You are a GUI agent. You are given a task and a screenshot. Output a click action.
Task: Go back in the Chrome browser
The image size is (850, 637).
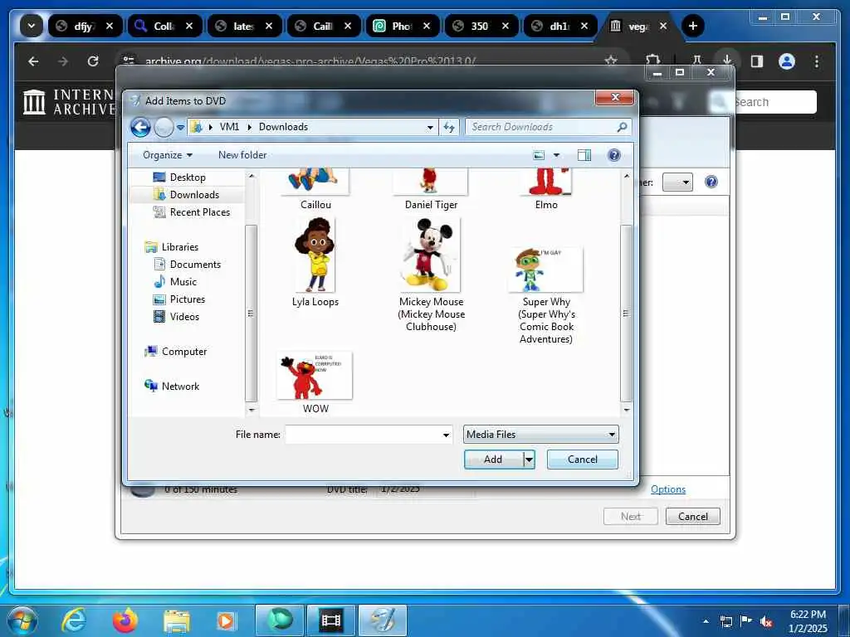(x=33, y=61)
